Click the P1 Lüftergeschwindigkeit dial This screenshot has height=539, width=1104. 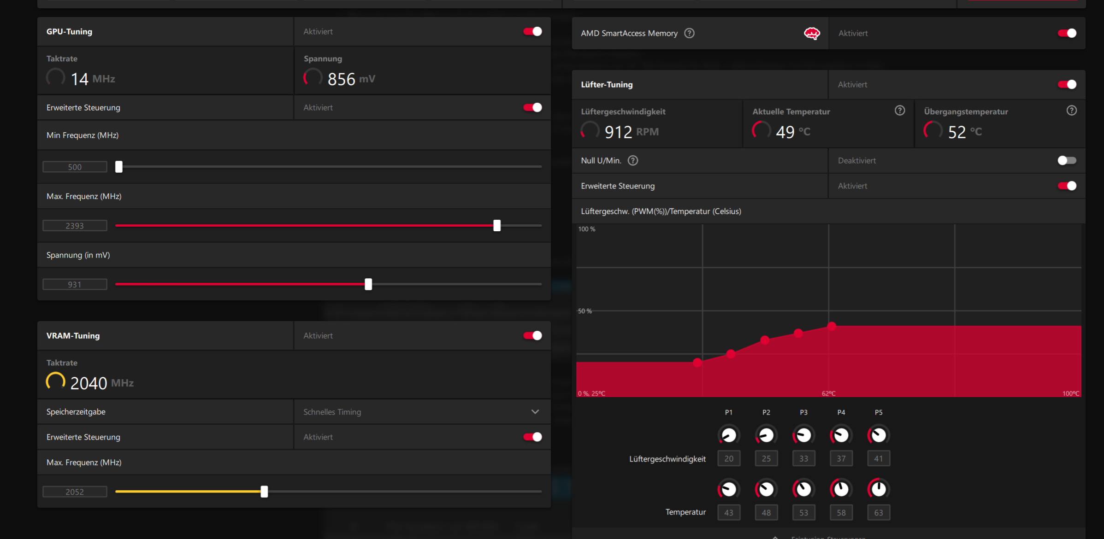(x=728, y=435)
